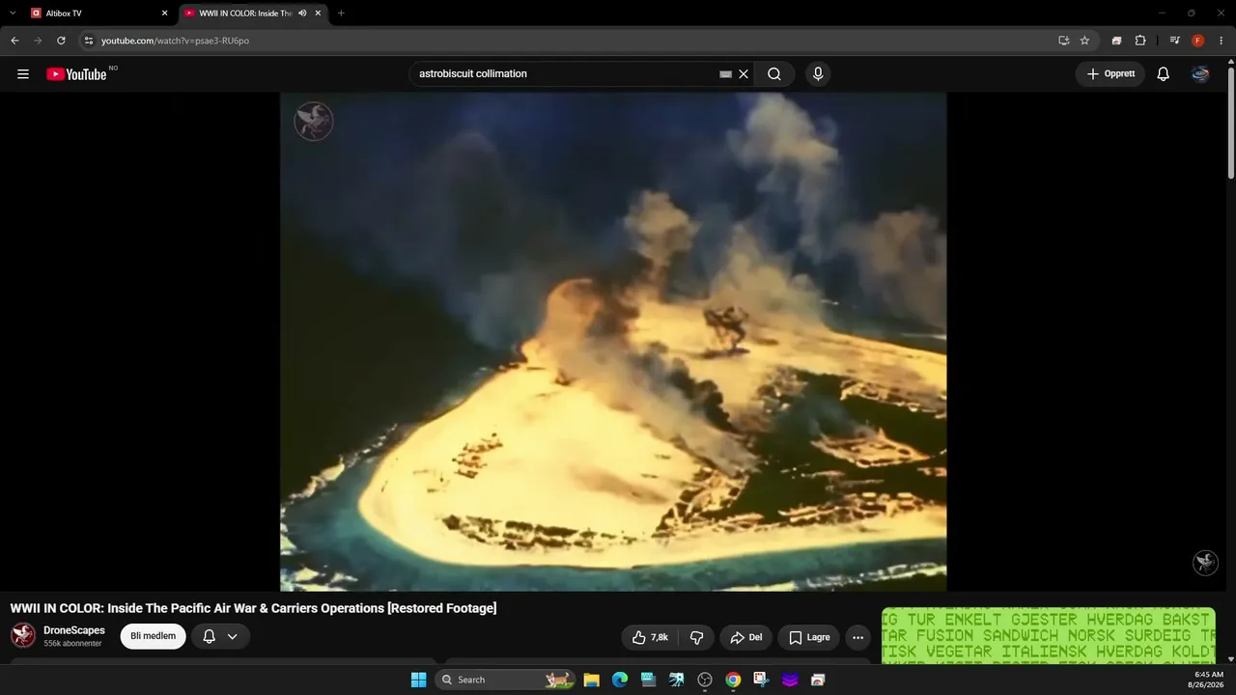Go back to the previous page
This screenshot has width=1236, height=695.
(14, 41)
